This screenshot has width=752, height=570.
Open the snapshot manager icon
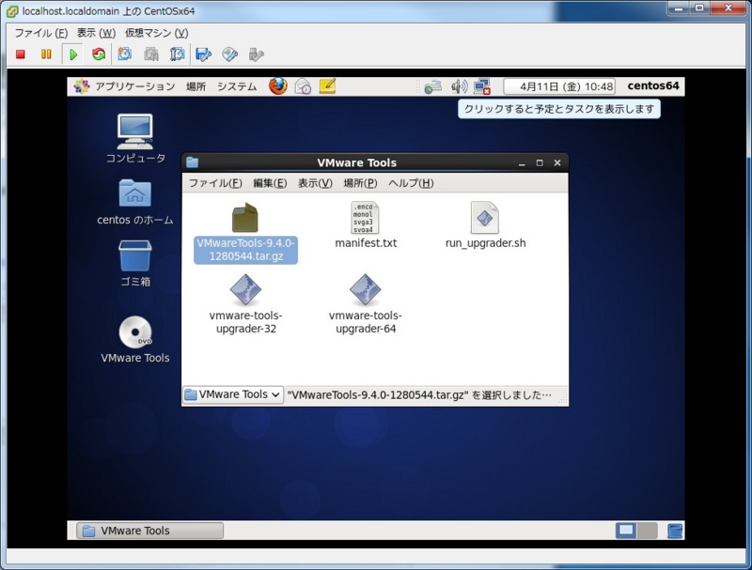(x=177, y=54)
